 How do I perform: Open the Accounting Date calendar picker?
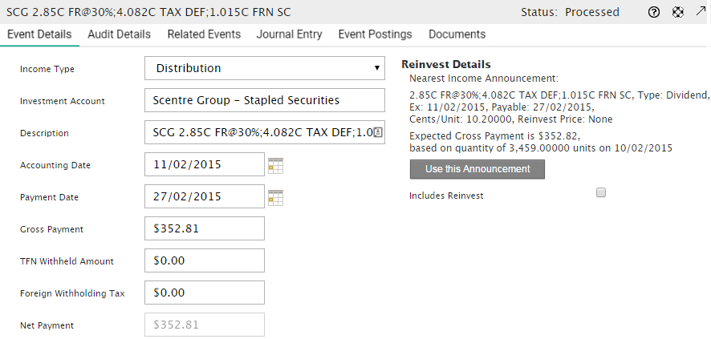click(276, 165)
